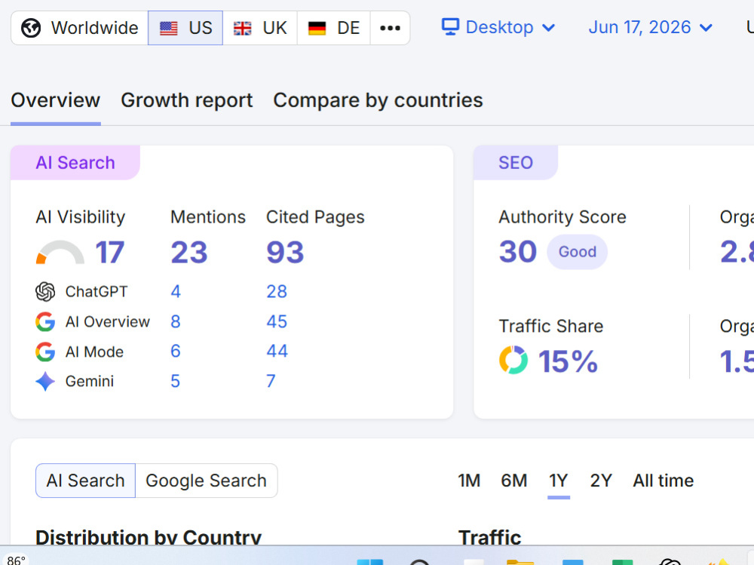This screenshot has width=754, height=565.
Task: Click the Traffic Share 15% value
Action: tap(568, 361)
